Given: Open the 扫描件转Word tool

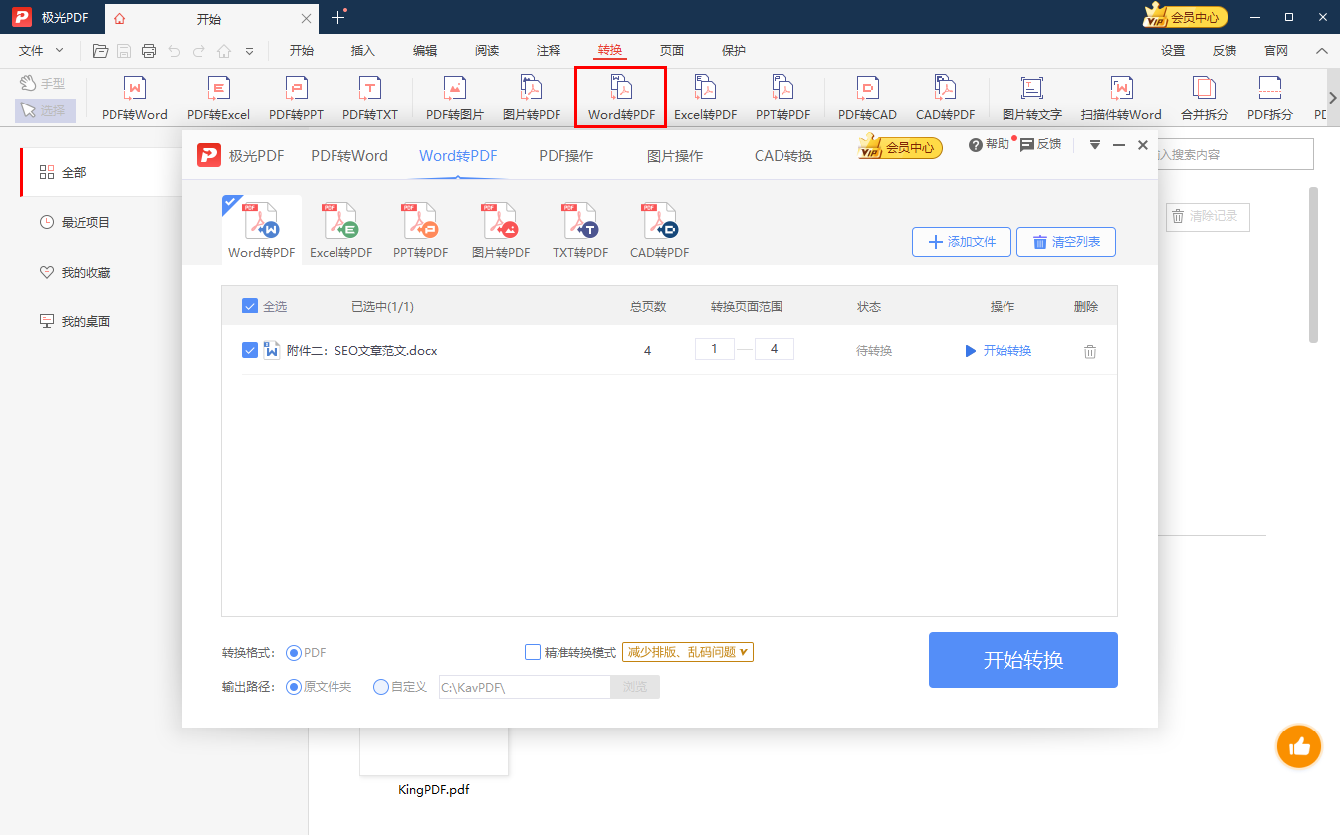Looking at the screenshot, I should [x=1121, y=97].
